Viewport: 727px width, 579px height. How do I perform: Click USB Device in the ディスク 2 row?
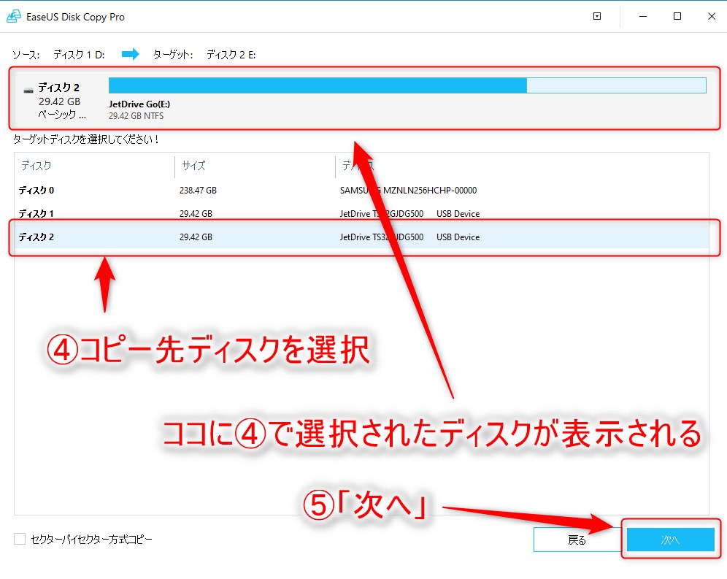click(458, 237)
